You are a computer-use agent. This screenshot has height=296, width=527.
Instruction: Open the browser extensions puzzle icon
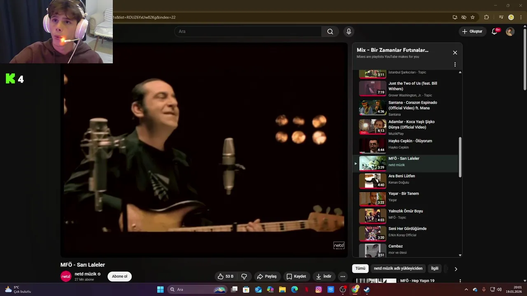486,17
